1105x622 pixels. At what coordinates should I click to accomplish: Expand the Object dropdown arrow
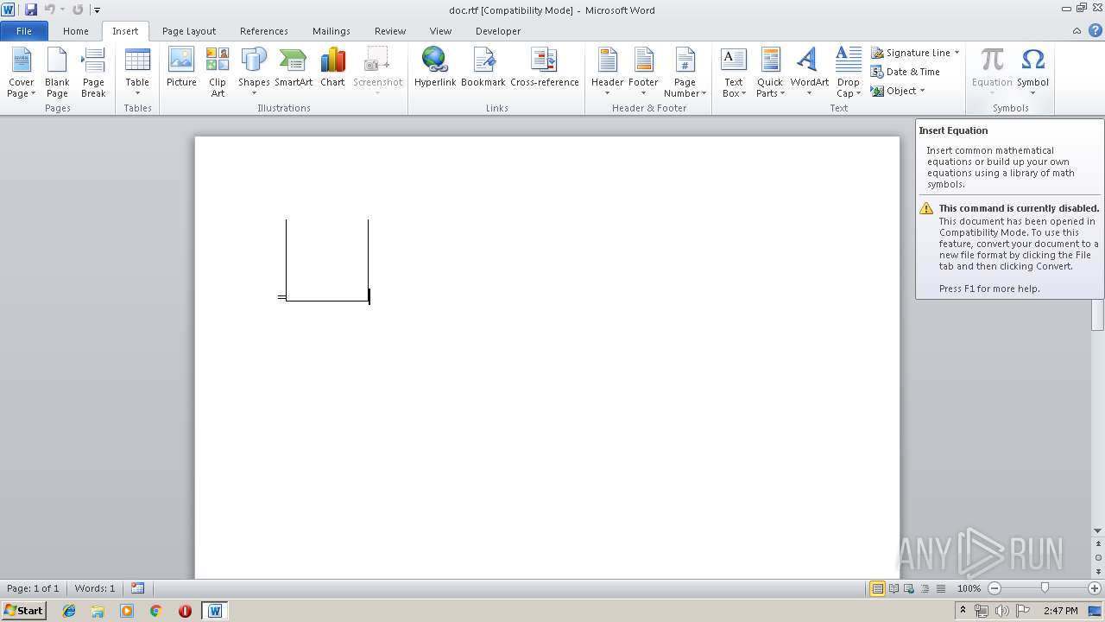coord(922,91)
